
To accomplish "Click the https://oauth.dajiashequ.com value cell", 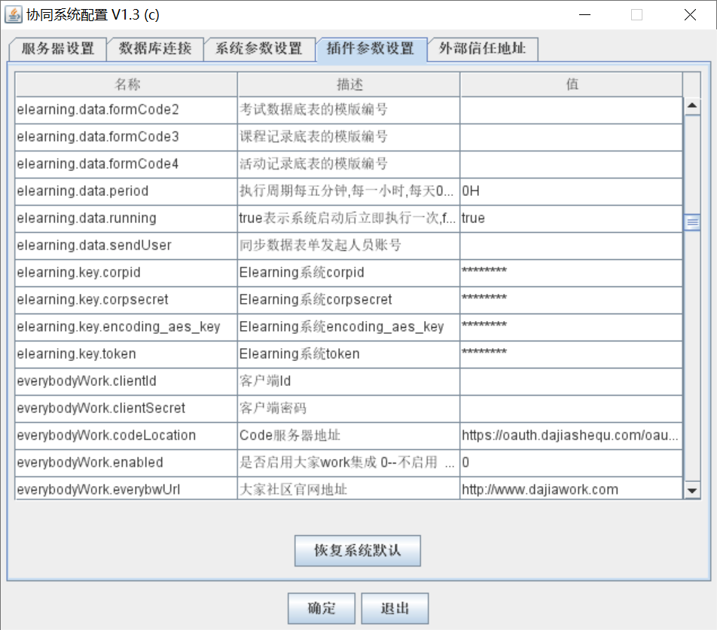I will [x=571, y=435].
